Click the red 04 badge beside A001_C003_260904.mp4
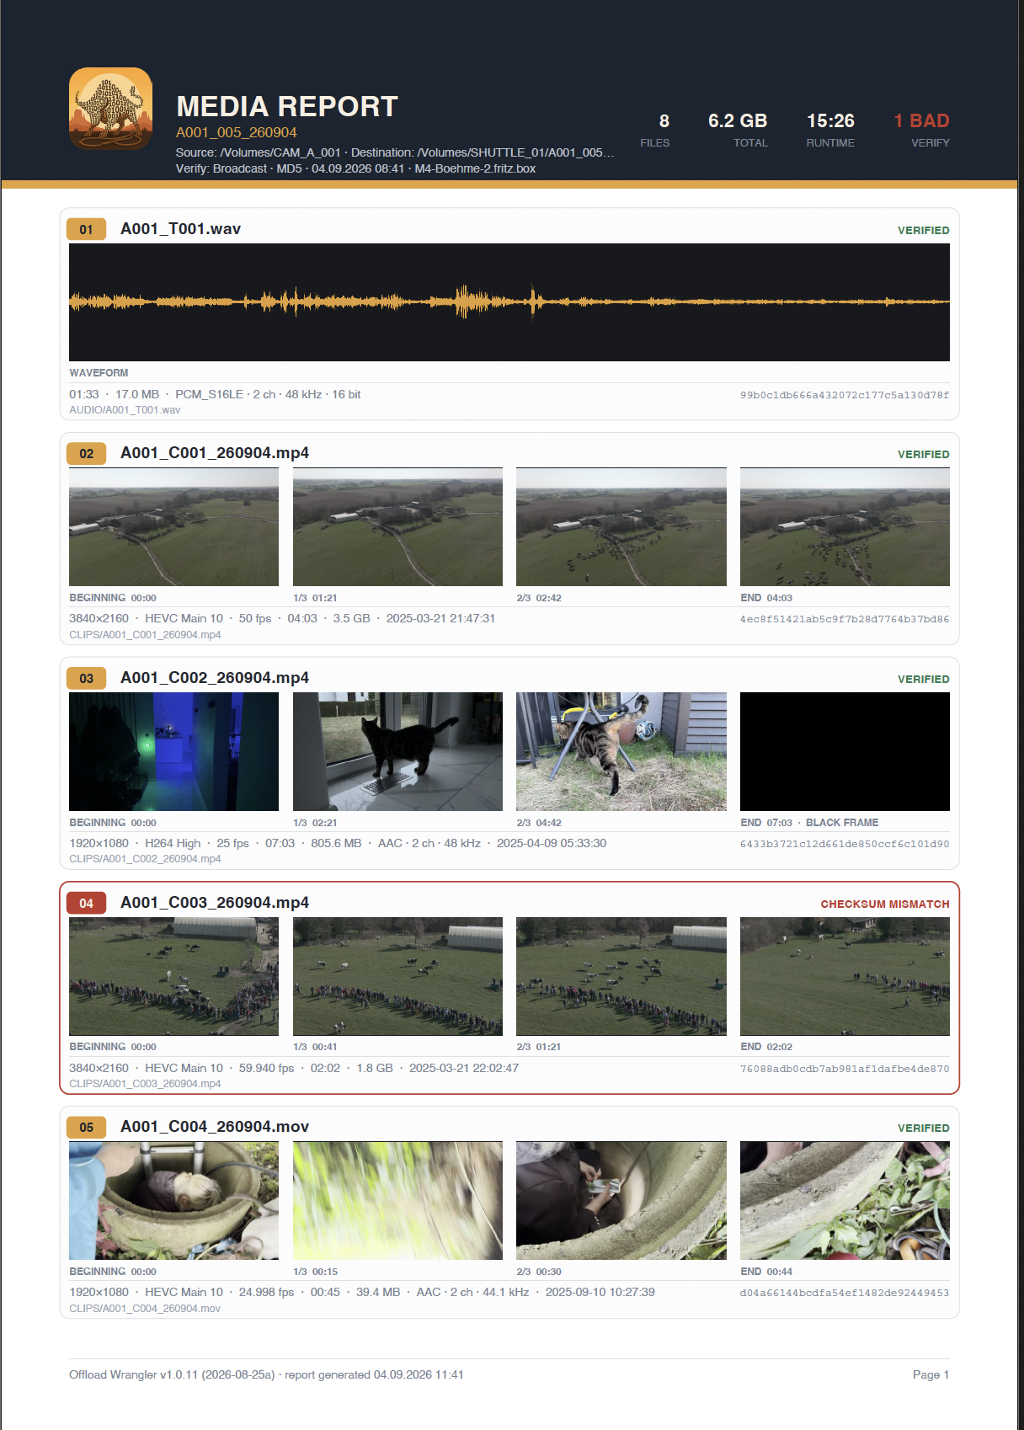This screenshot has width=1024, height=1430. (86, 903)
